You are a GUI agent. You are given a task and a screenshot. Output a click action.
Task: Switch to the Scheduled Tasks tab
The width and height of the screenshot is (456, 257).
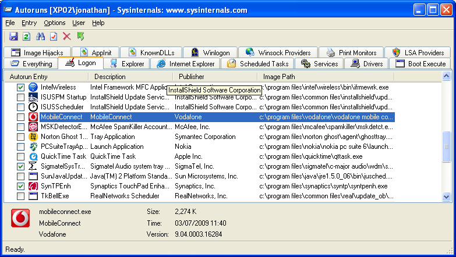[257, 63]
